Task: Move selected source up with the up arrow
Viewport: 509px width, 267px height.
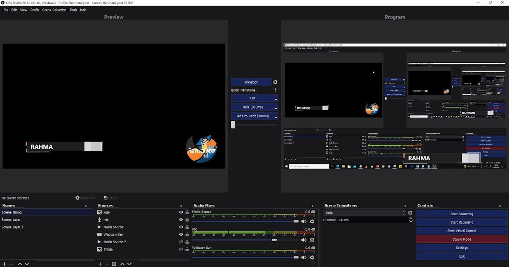Action: 122,264
